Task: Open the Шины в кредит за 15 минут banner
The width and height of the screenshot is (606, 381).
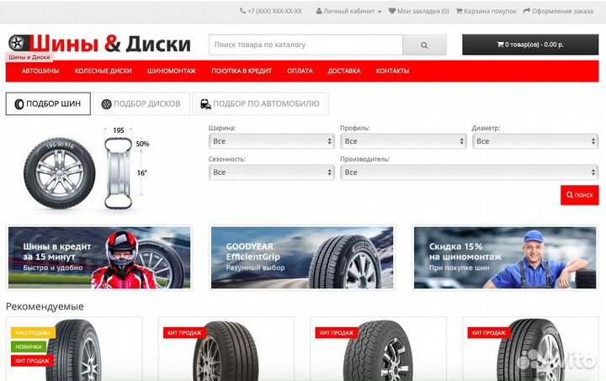Action: tap(99, 257)
